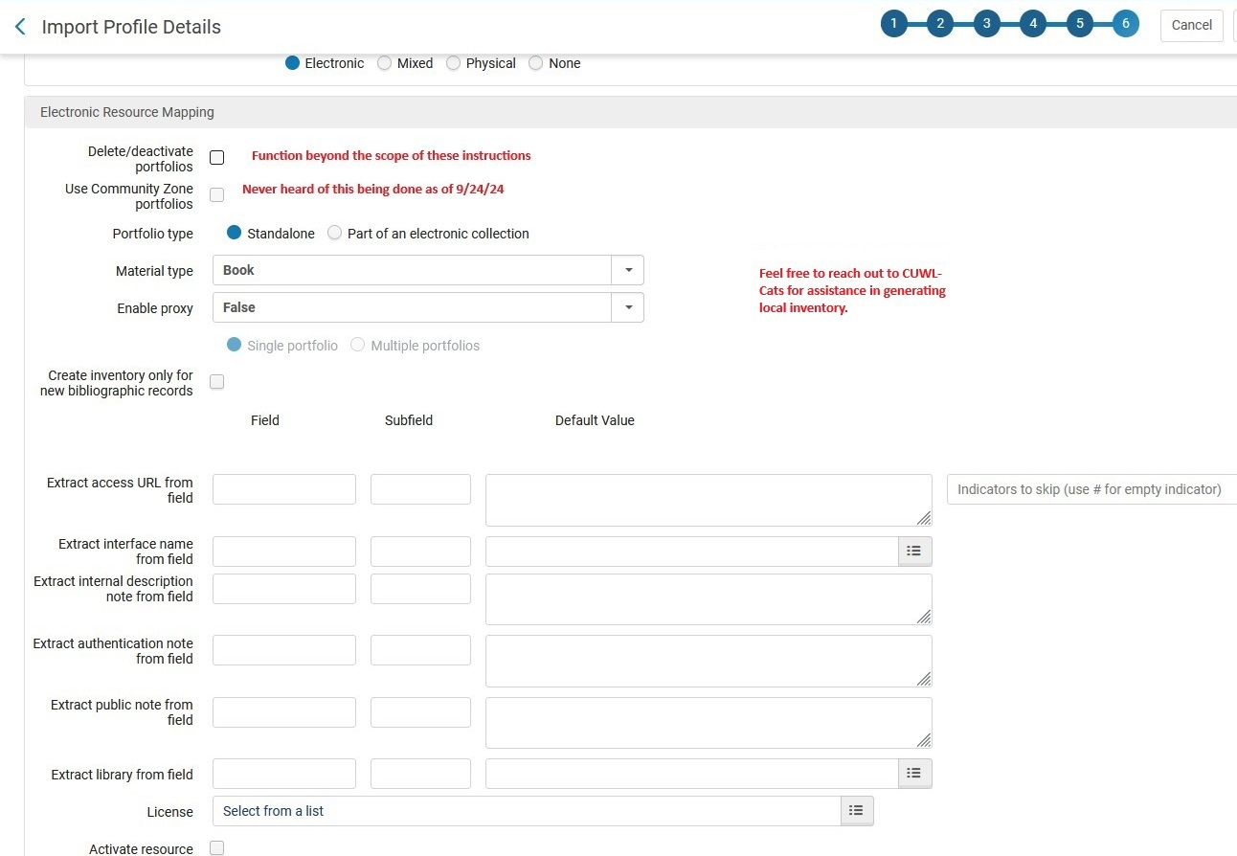
Task: Select the None inventory radio button
Action: coord(535,63)
